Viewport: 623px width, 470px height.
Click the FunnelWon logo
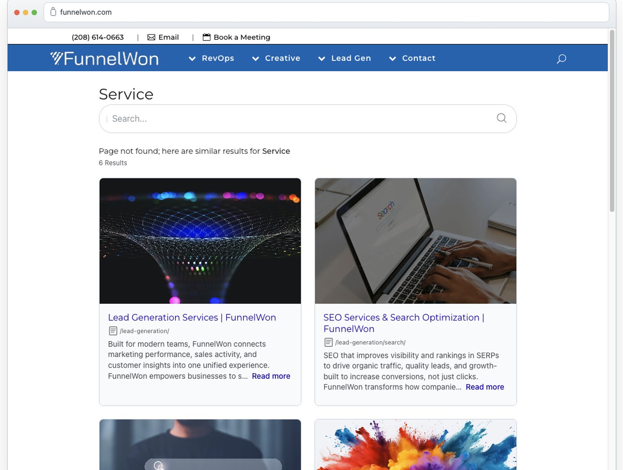pyautogui.click(x=105, y=58)
